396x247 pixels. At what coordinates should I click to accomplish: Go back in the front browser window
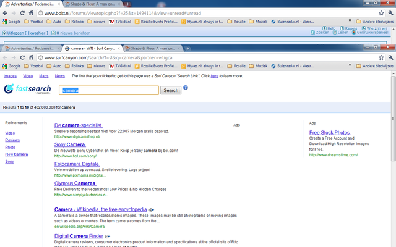click(x=5, y=57)
